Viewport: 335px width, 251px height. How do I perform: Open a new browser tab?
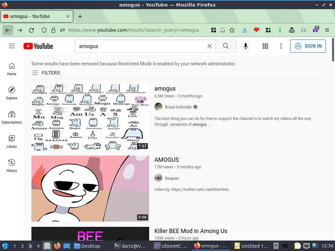[x=80, y=16]
